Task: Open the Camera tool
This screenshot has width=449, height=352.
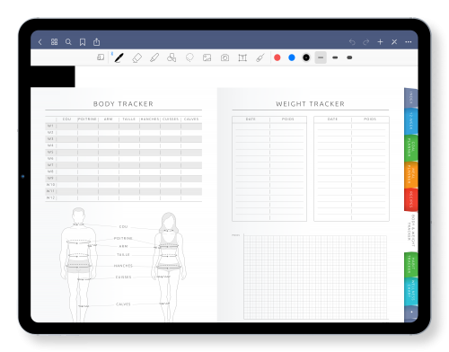Action: coord(224,57)
